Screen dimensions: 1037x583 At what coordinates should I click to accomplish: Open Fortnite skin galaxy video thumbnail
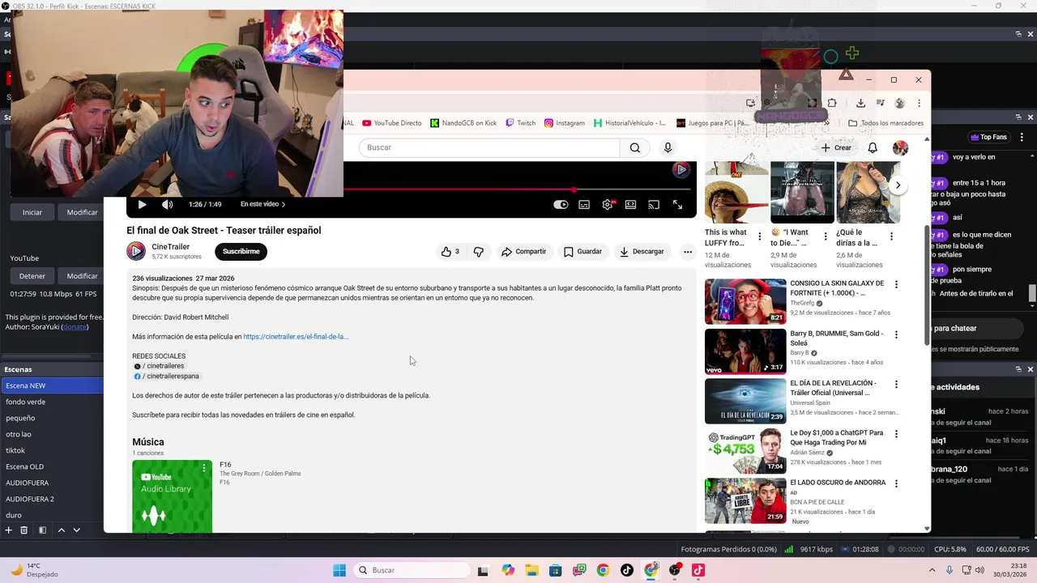tap(745, 301)
